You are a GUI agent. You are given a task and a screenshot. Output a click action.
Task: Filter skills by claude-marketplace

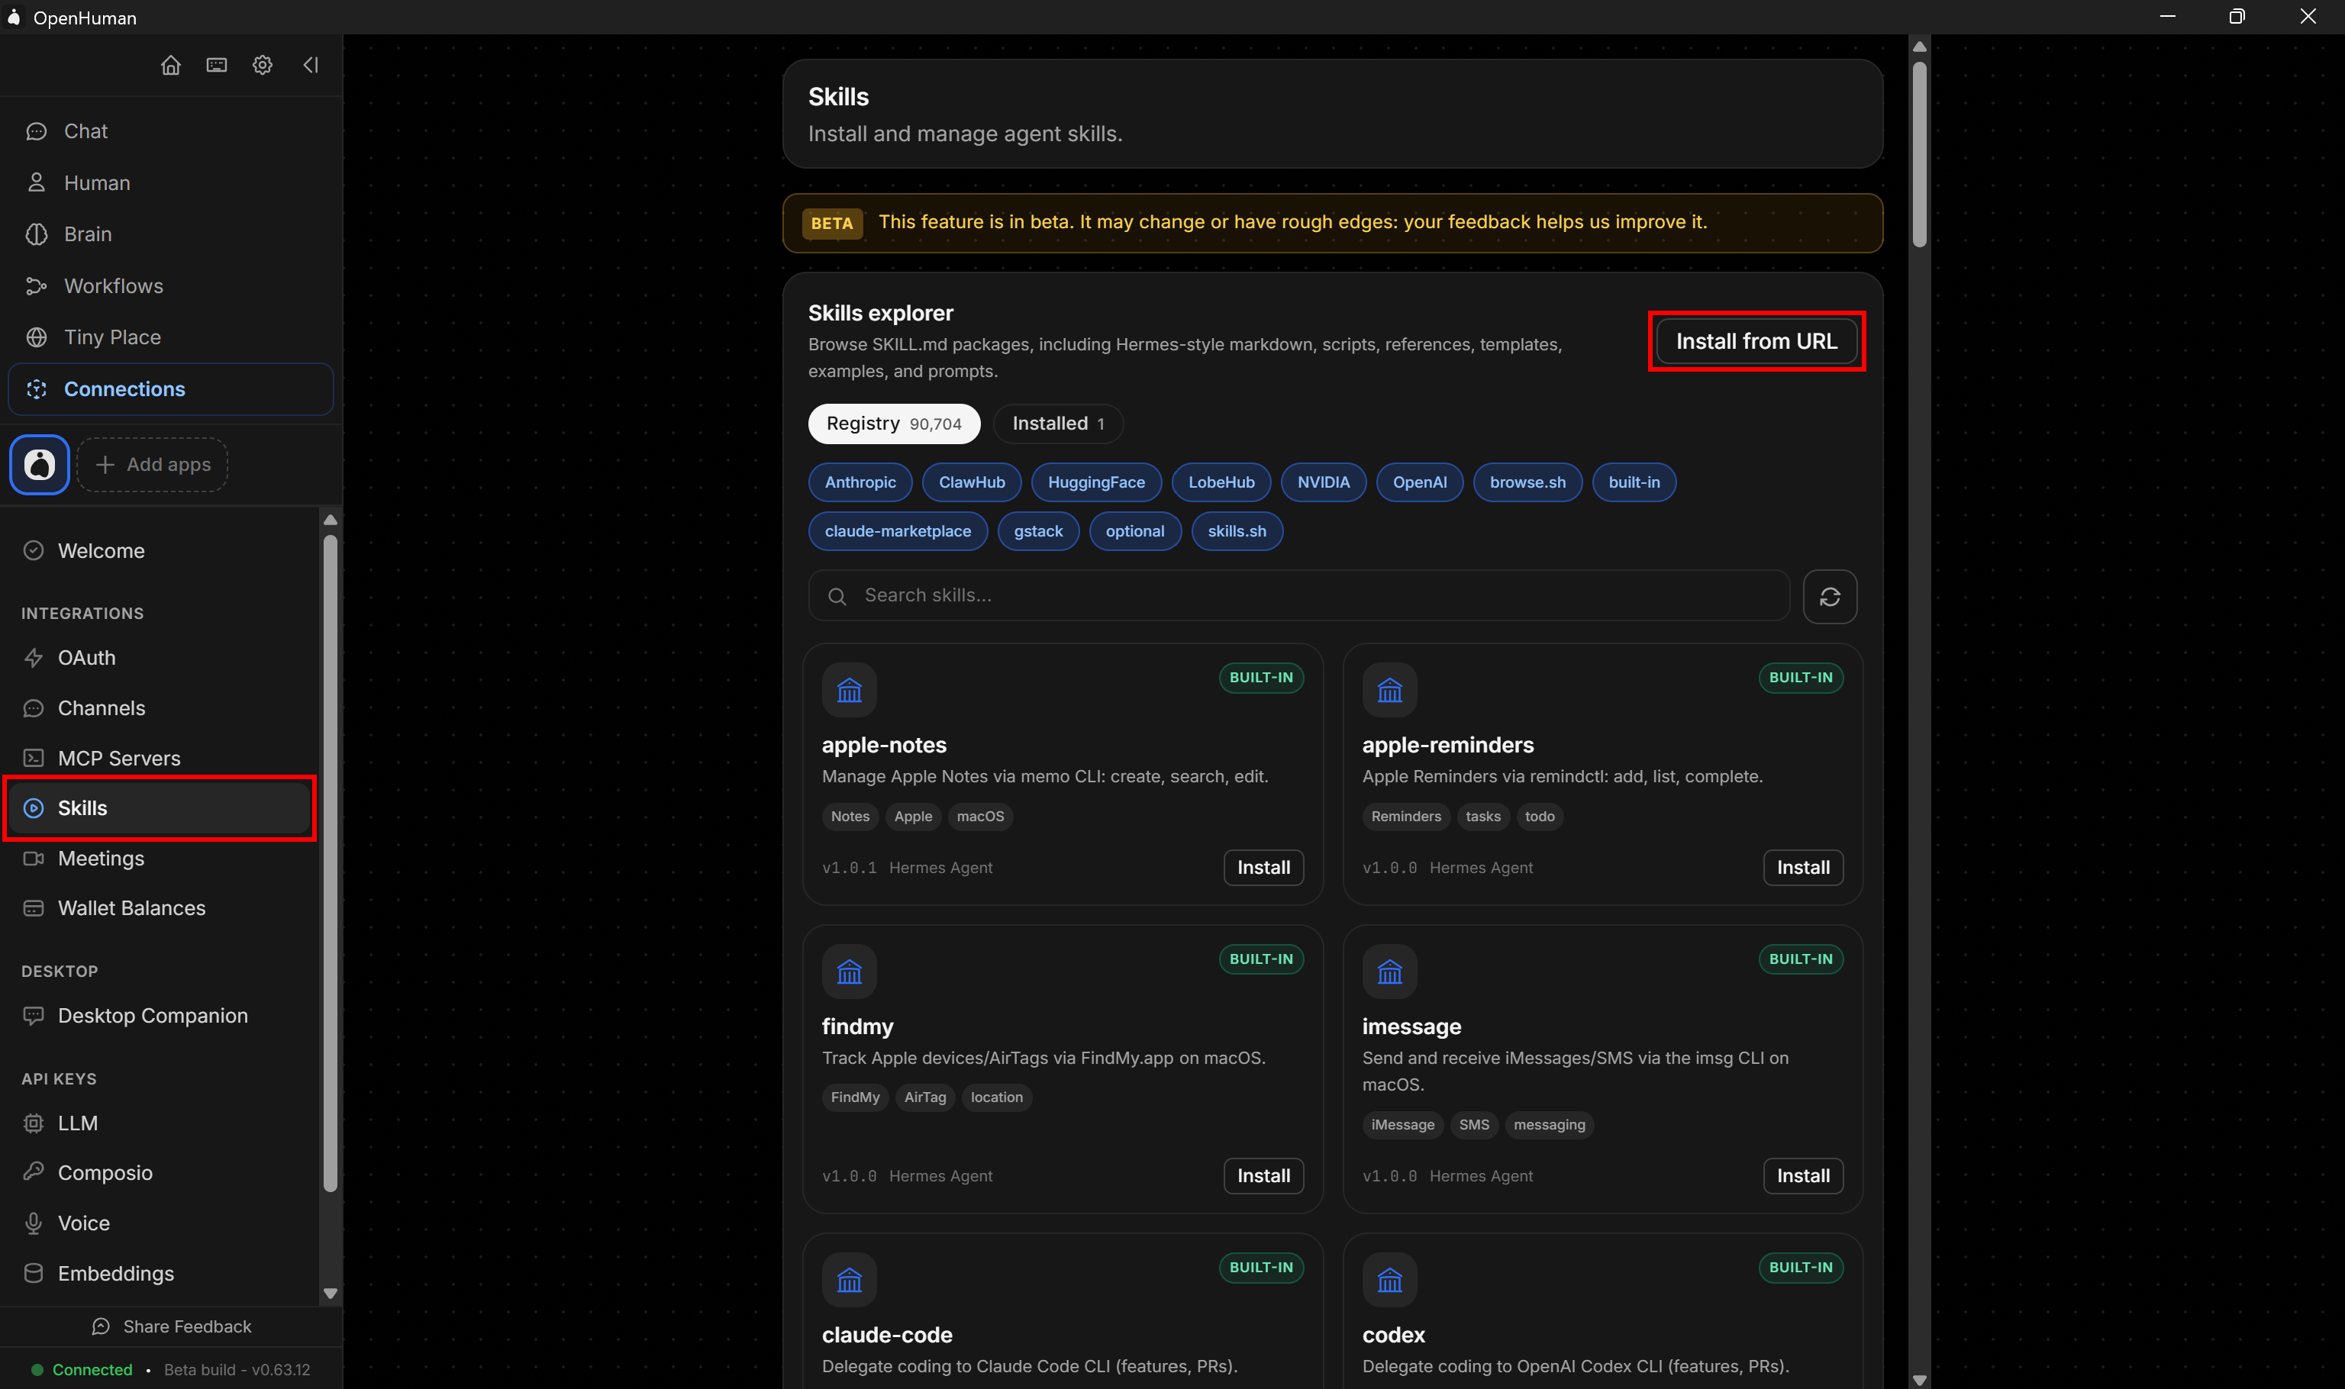click(x=898, y=532)
